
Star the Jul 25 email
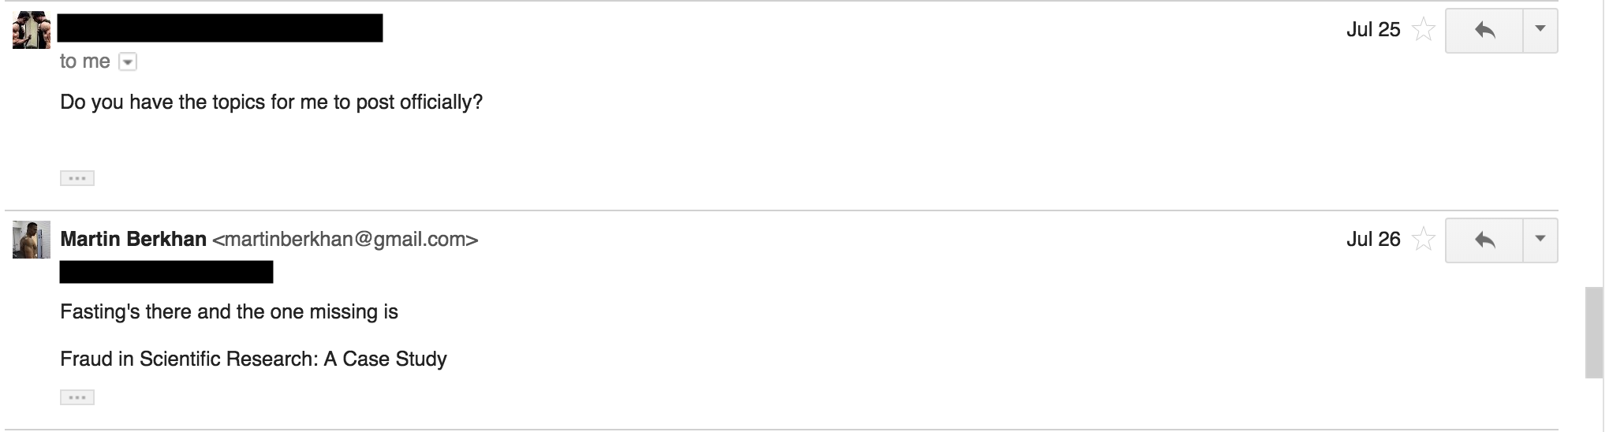1423,31
